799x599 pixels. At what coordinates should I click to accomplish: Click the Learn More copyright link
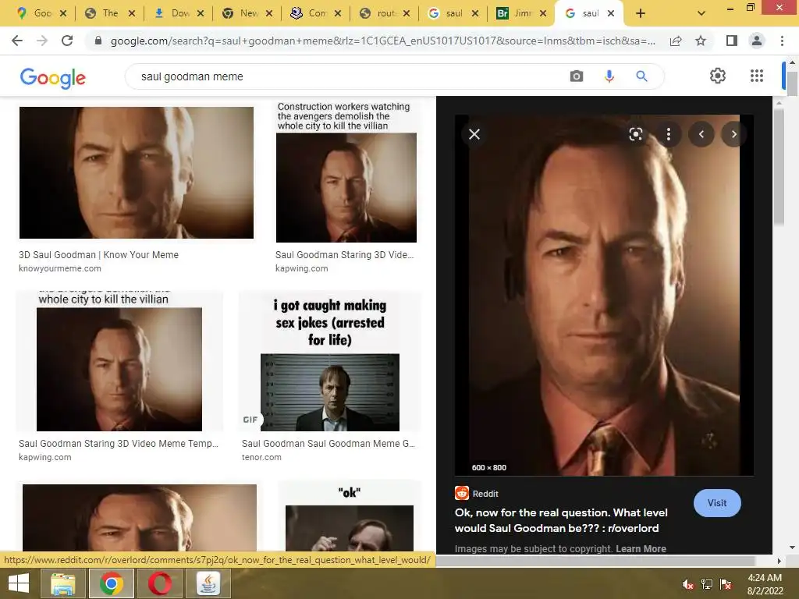point(641,548)
